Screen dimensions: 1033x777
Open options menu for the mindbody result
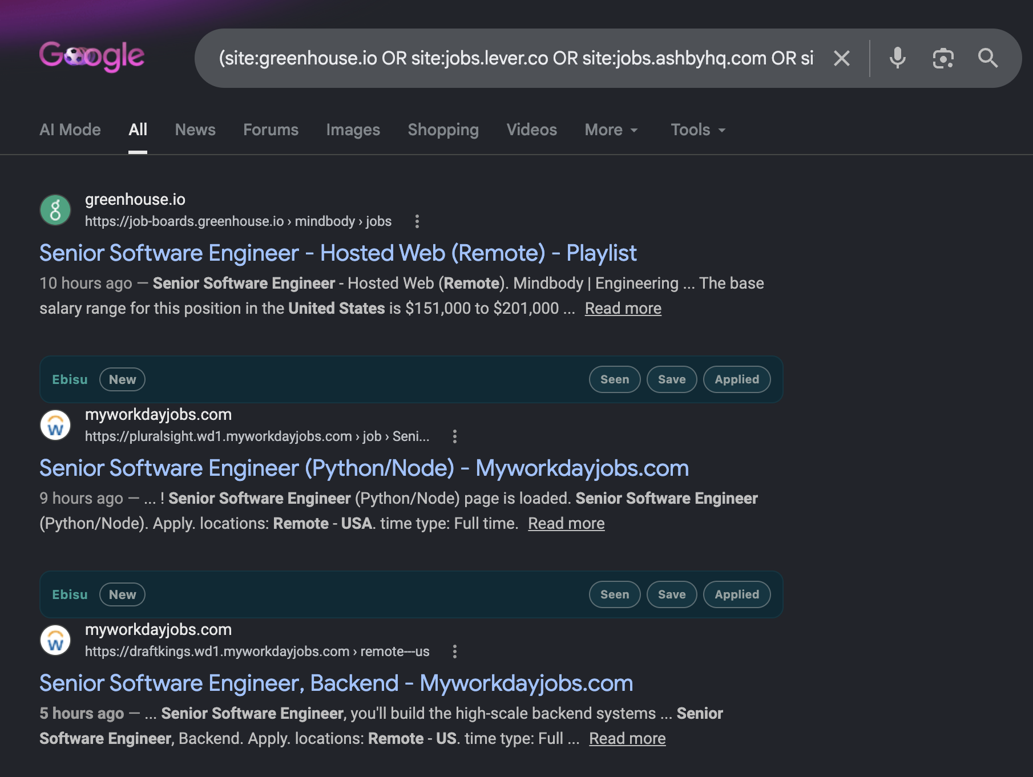click(x=417, y=221)
